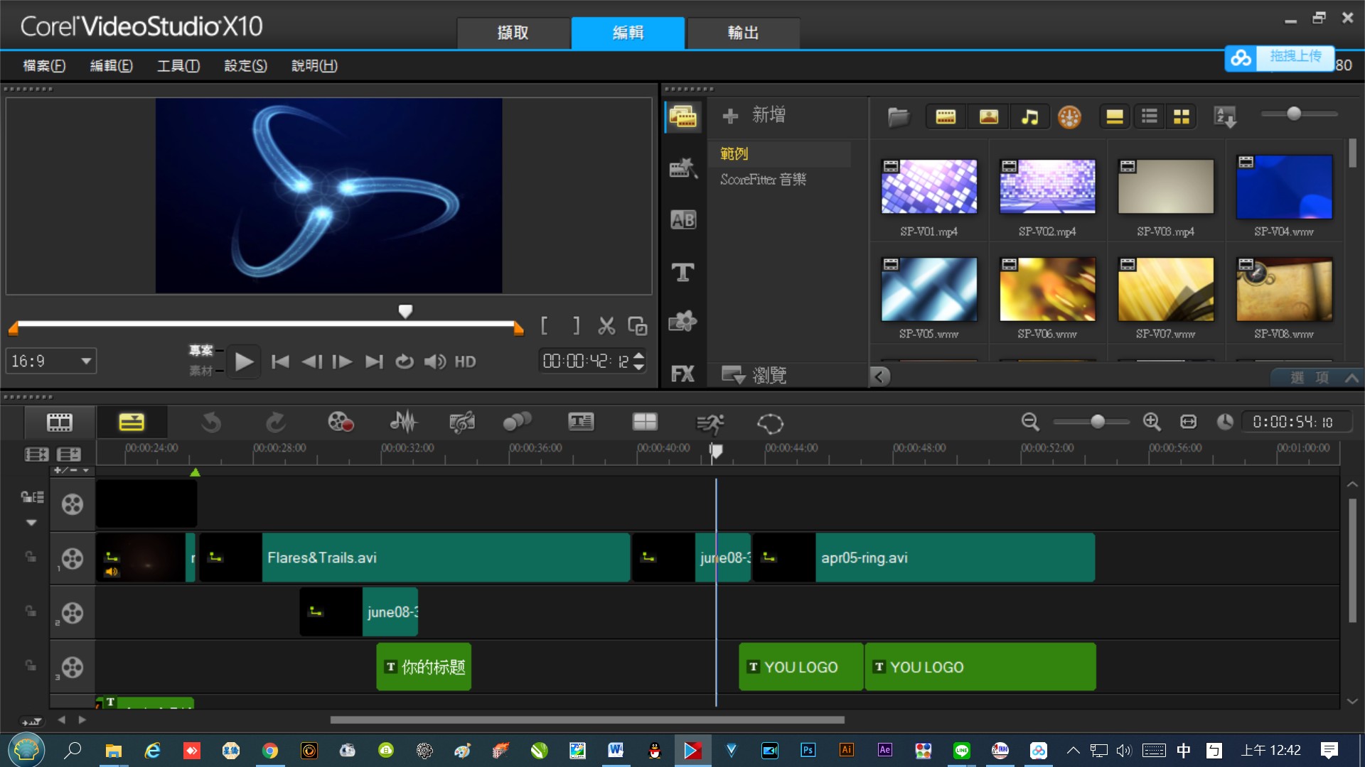Adjust the library thumbnail size slider

point(1294,114)
